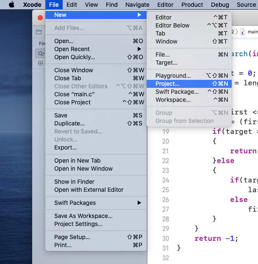Click line number 22 in the gutter
This screenshot has width=258, height=264.
166,161
